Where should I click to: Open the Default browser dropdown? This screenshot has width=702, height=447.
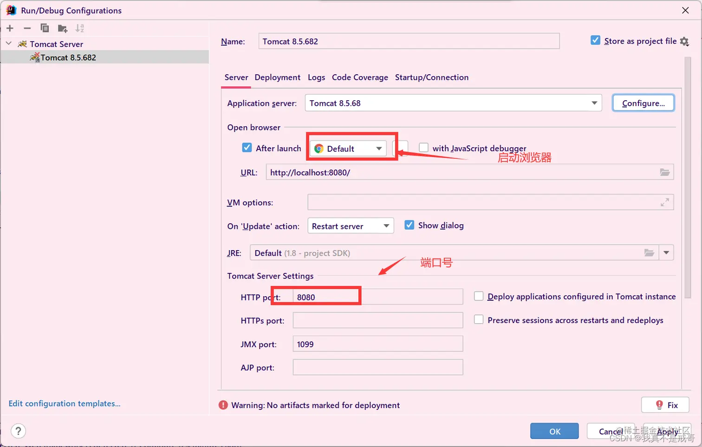click(348, 149)
